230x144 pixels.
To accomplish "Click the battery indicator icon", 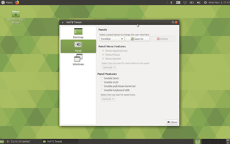I will 192,3.
